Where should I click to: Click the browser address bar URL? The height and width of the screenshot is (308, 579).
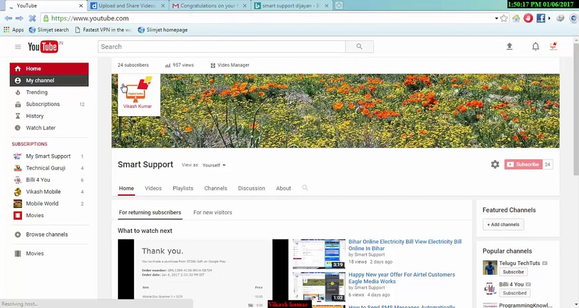point(90,18)
